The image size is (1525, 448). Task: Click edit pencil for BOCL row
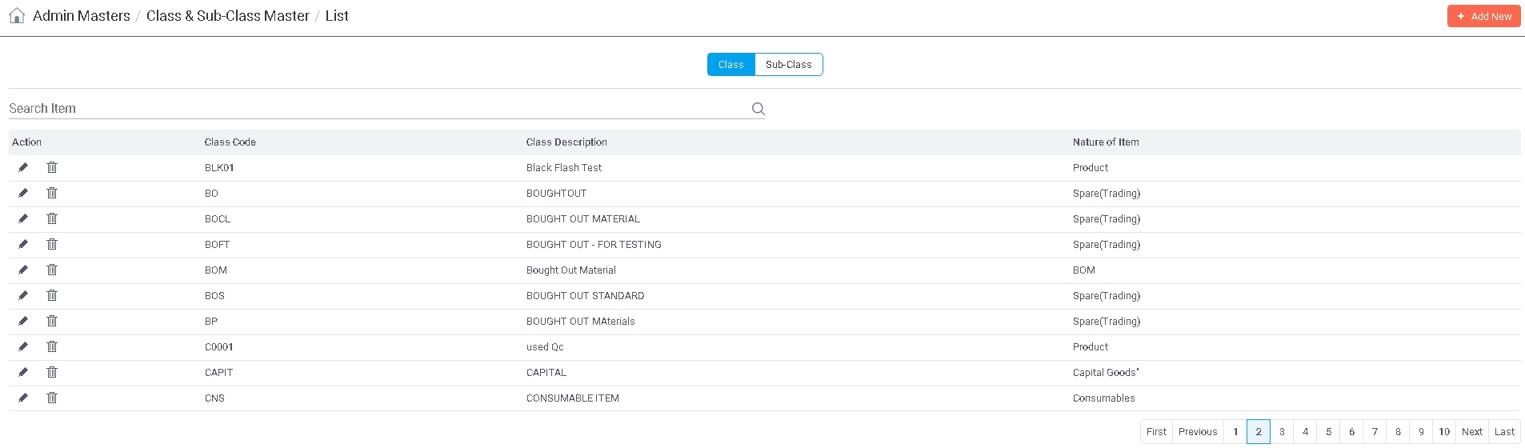click(23, 218)
